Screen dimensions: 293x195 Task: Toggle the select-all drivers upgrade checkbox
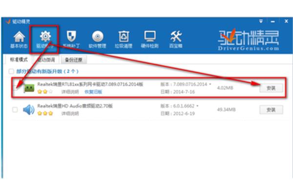11,71
